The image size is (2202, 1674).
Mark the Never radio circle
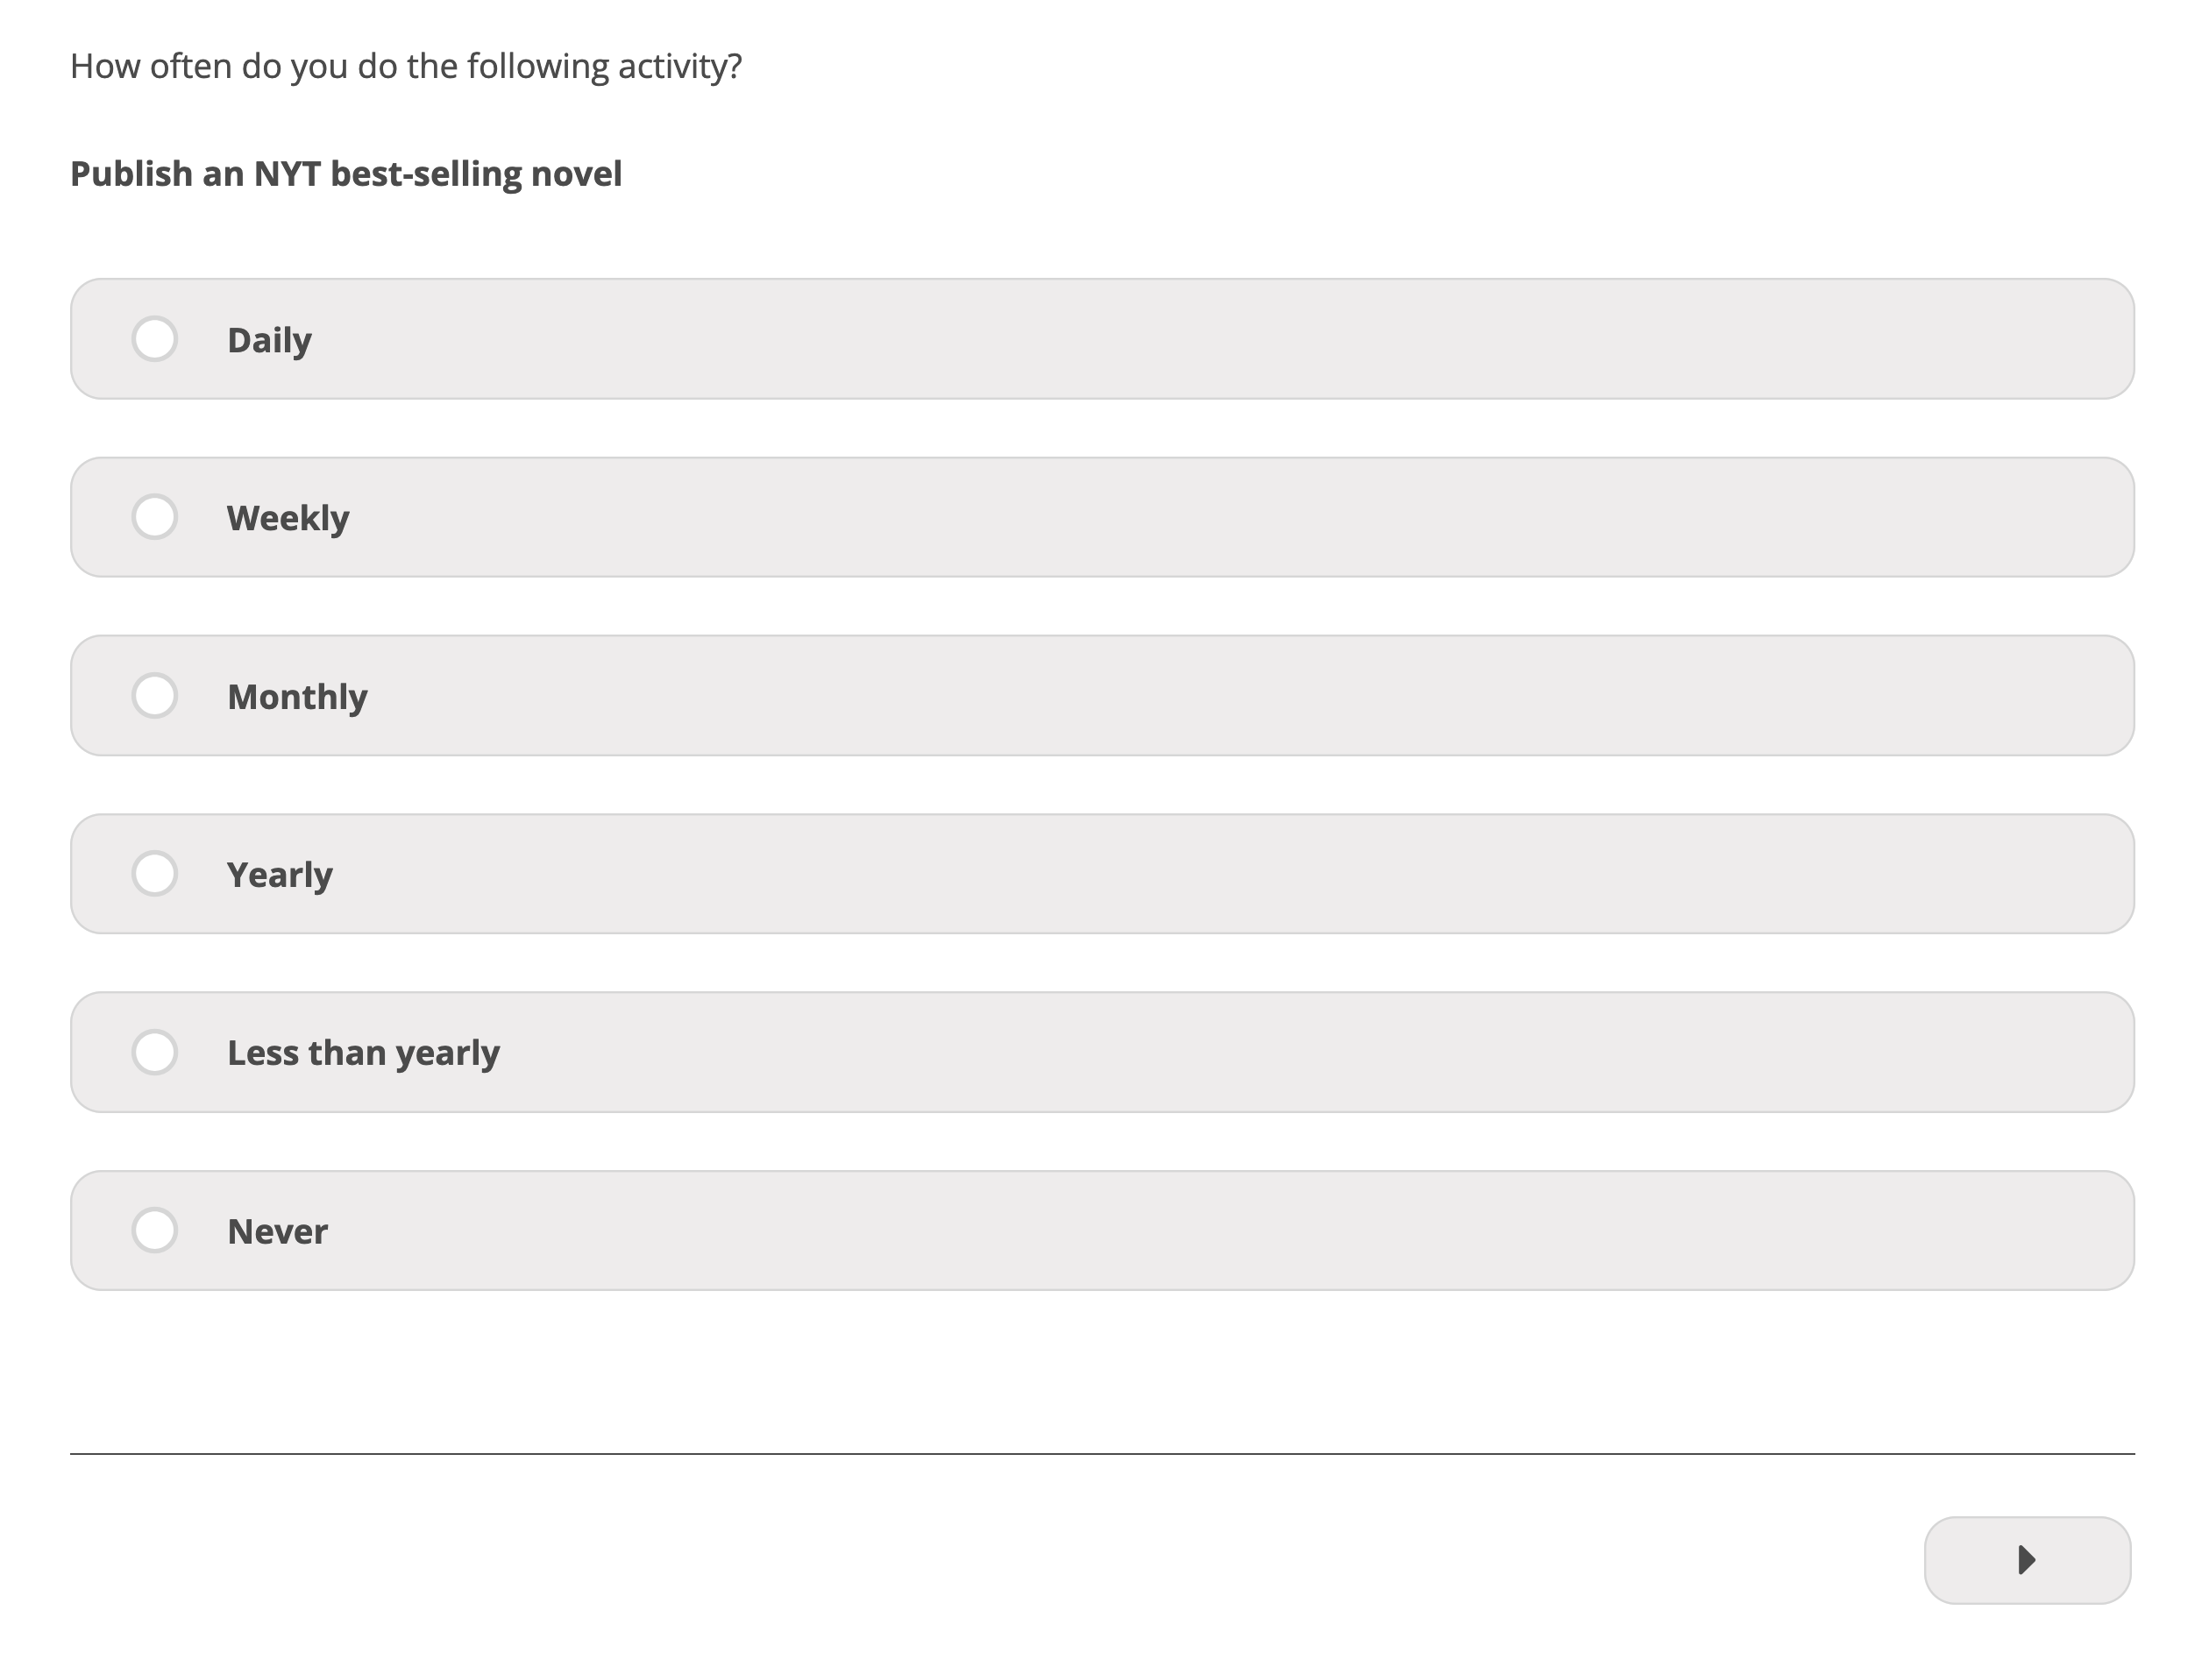coord(154,1230)
